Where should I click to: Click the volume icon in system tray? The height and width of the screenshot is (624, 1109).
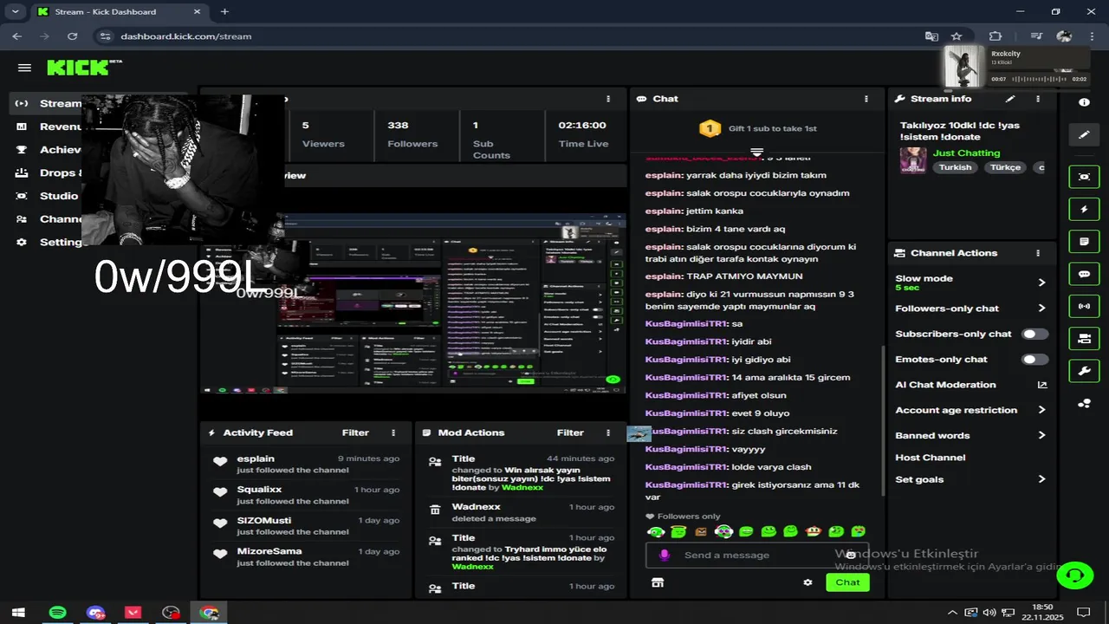[989, 612]
